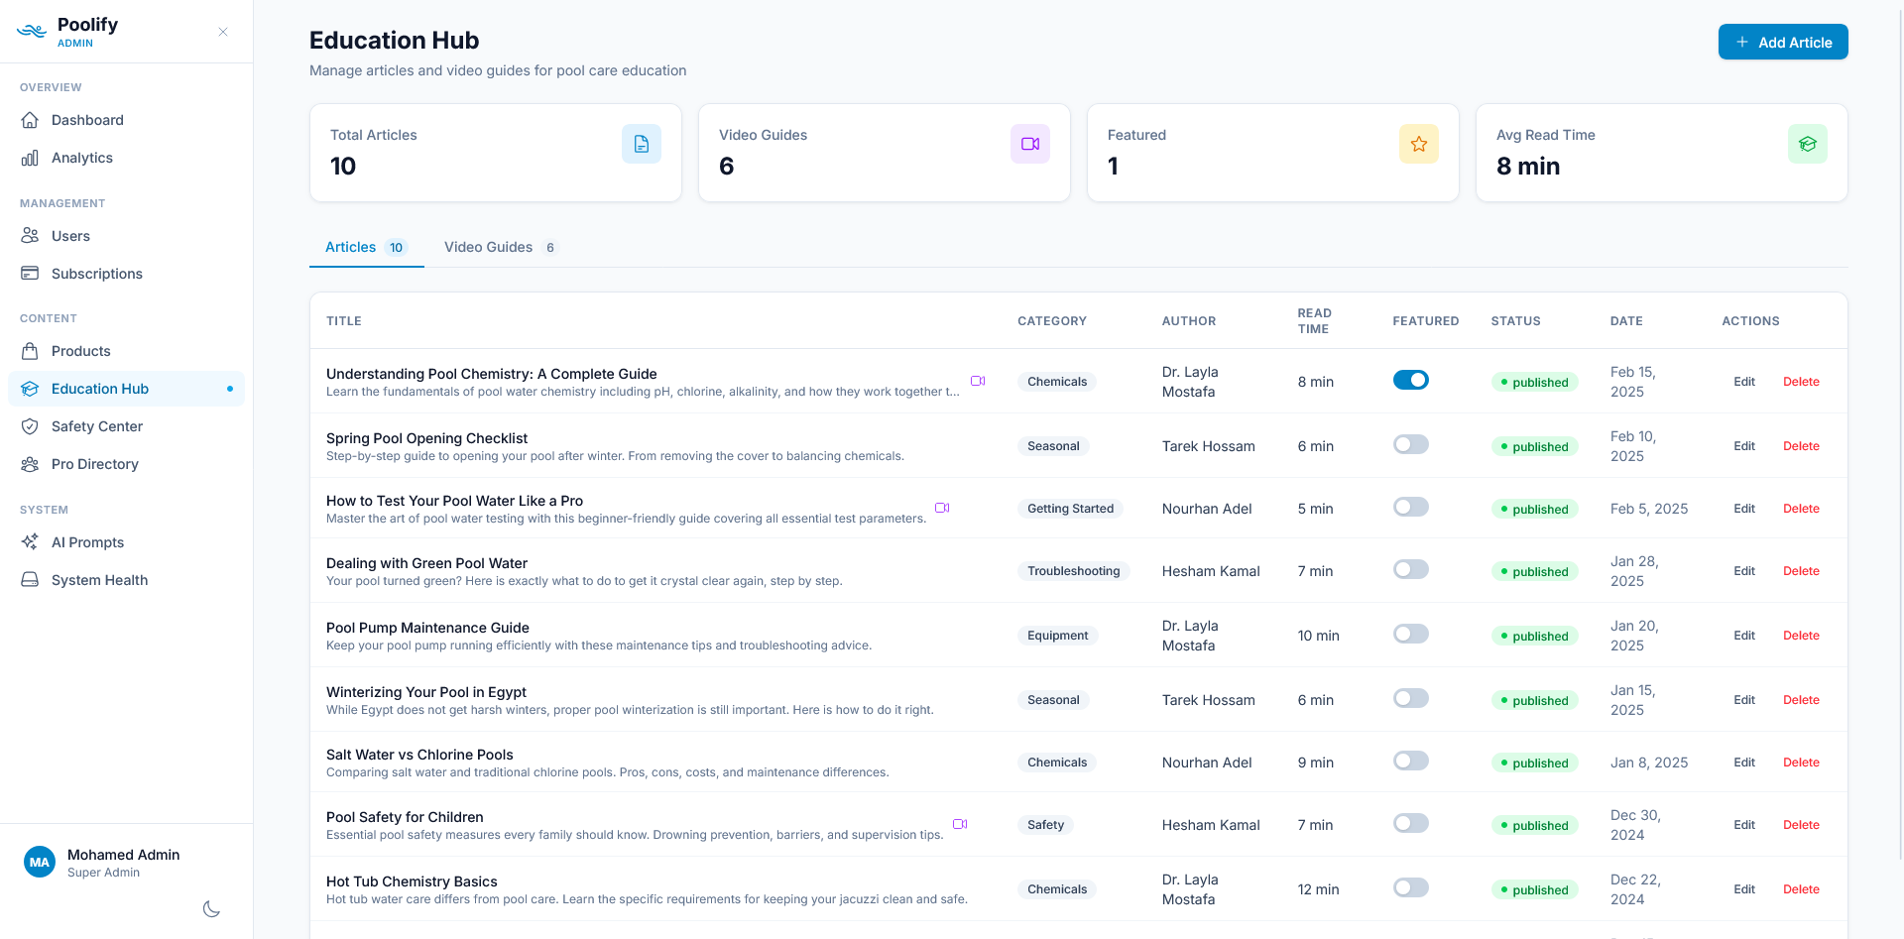
Task: Click the Featured star card icon
Action: click(1419, 144)
